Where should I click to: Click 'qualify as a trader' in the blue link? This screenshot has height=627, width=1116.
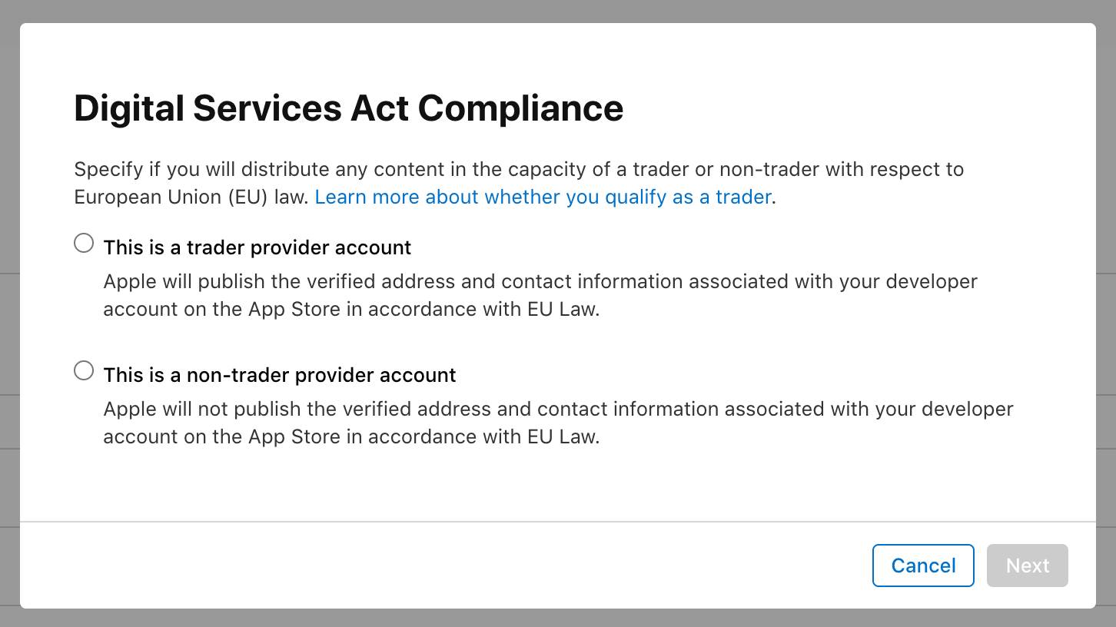tap(688, 197)
